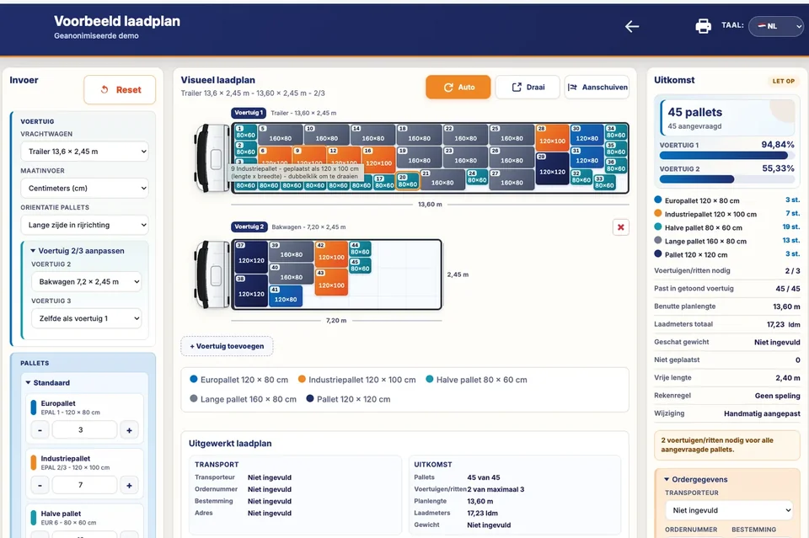
Task: Open the NL language dropdown
Action: pyautogui.click(x=776, y=26)
